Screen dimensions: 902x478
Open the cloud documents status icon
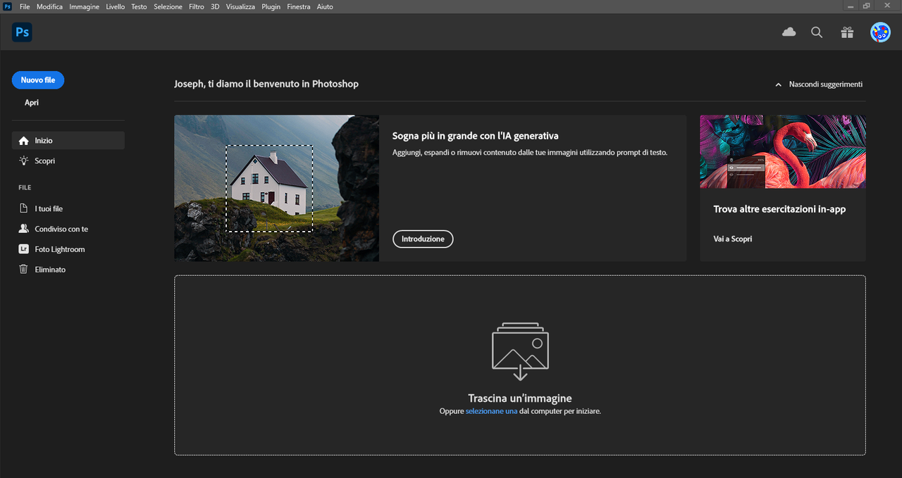point(789,32)
